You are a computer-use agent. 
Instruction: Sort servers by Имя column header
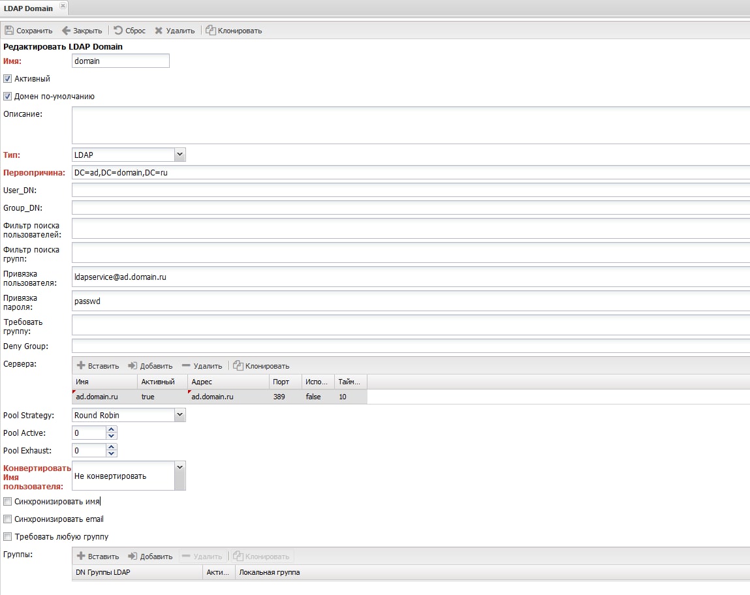104,382
